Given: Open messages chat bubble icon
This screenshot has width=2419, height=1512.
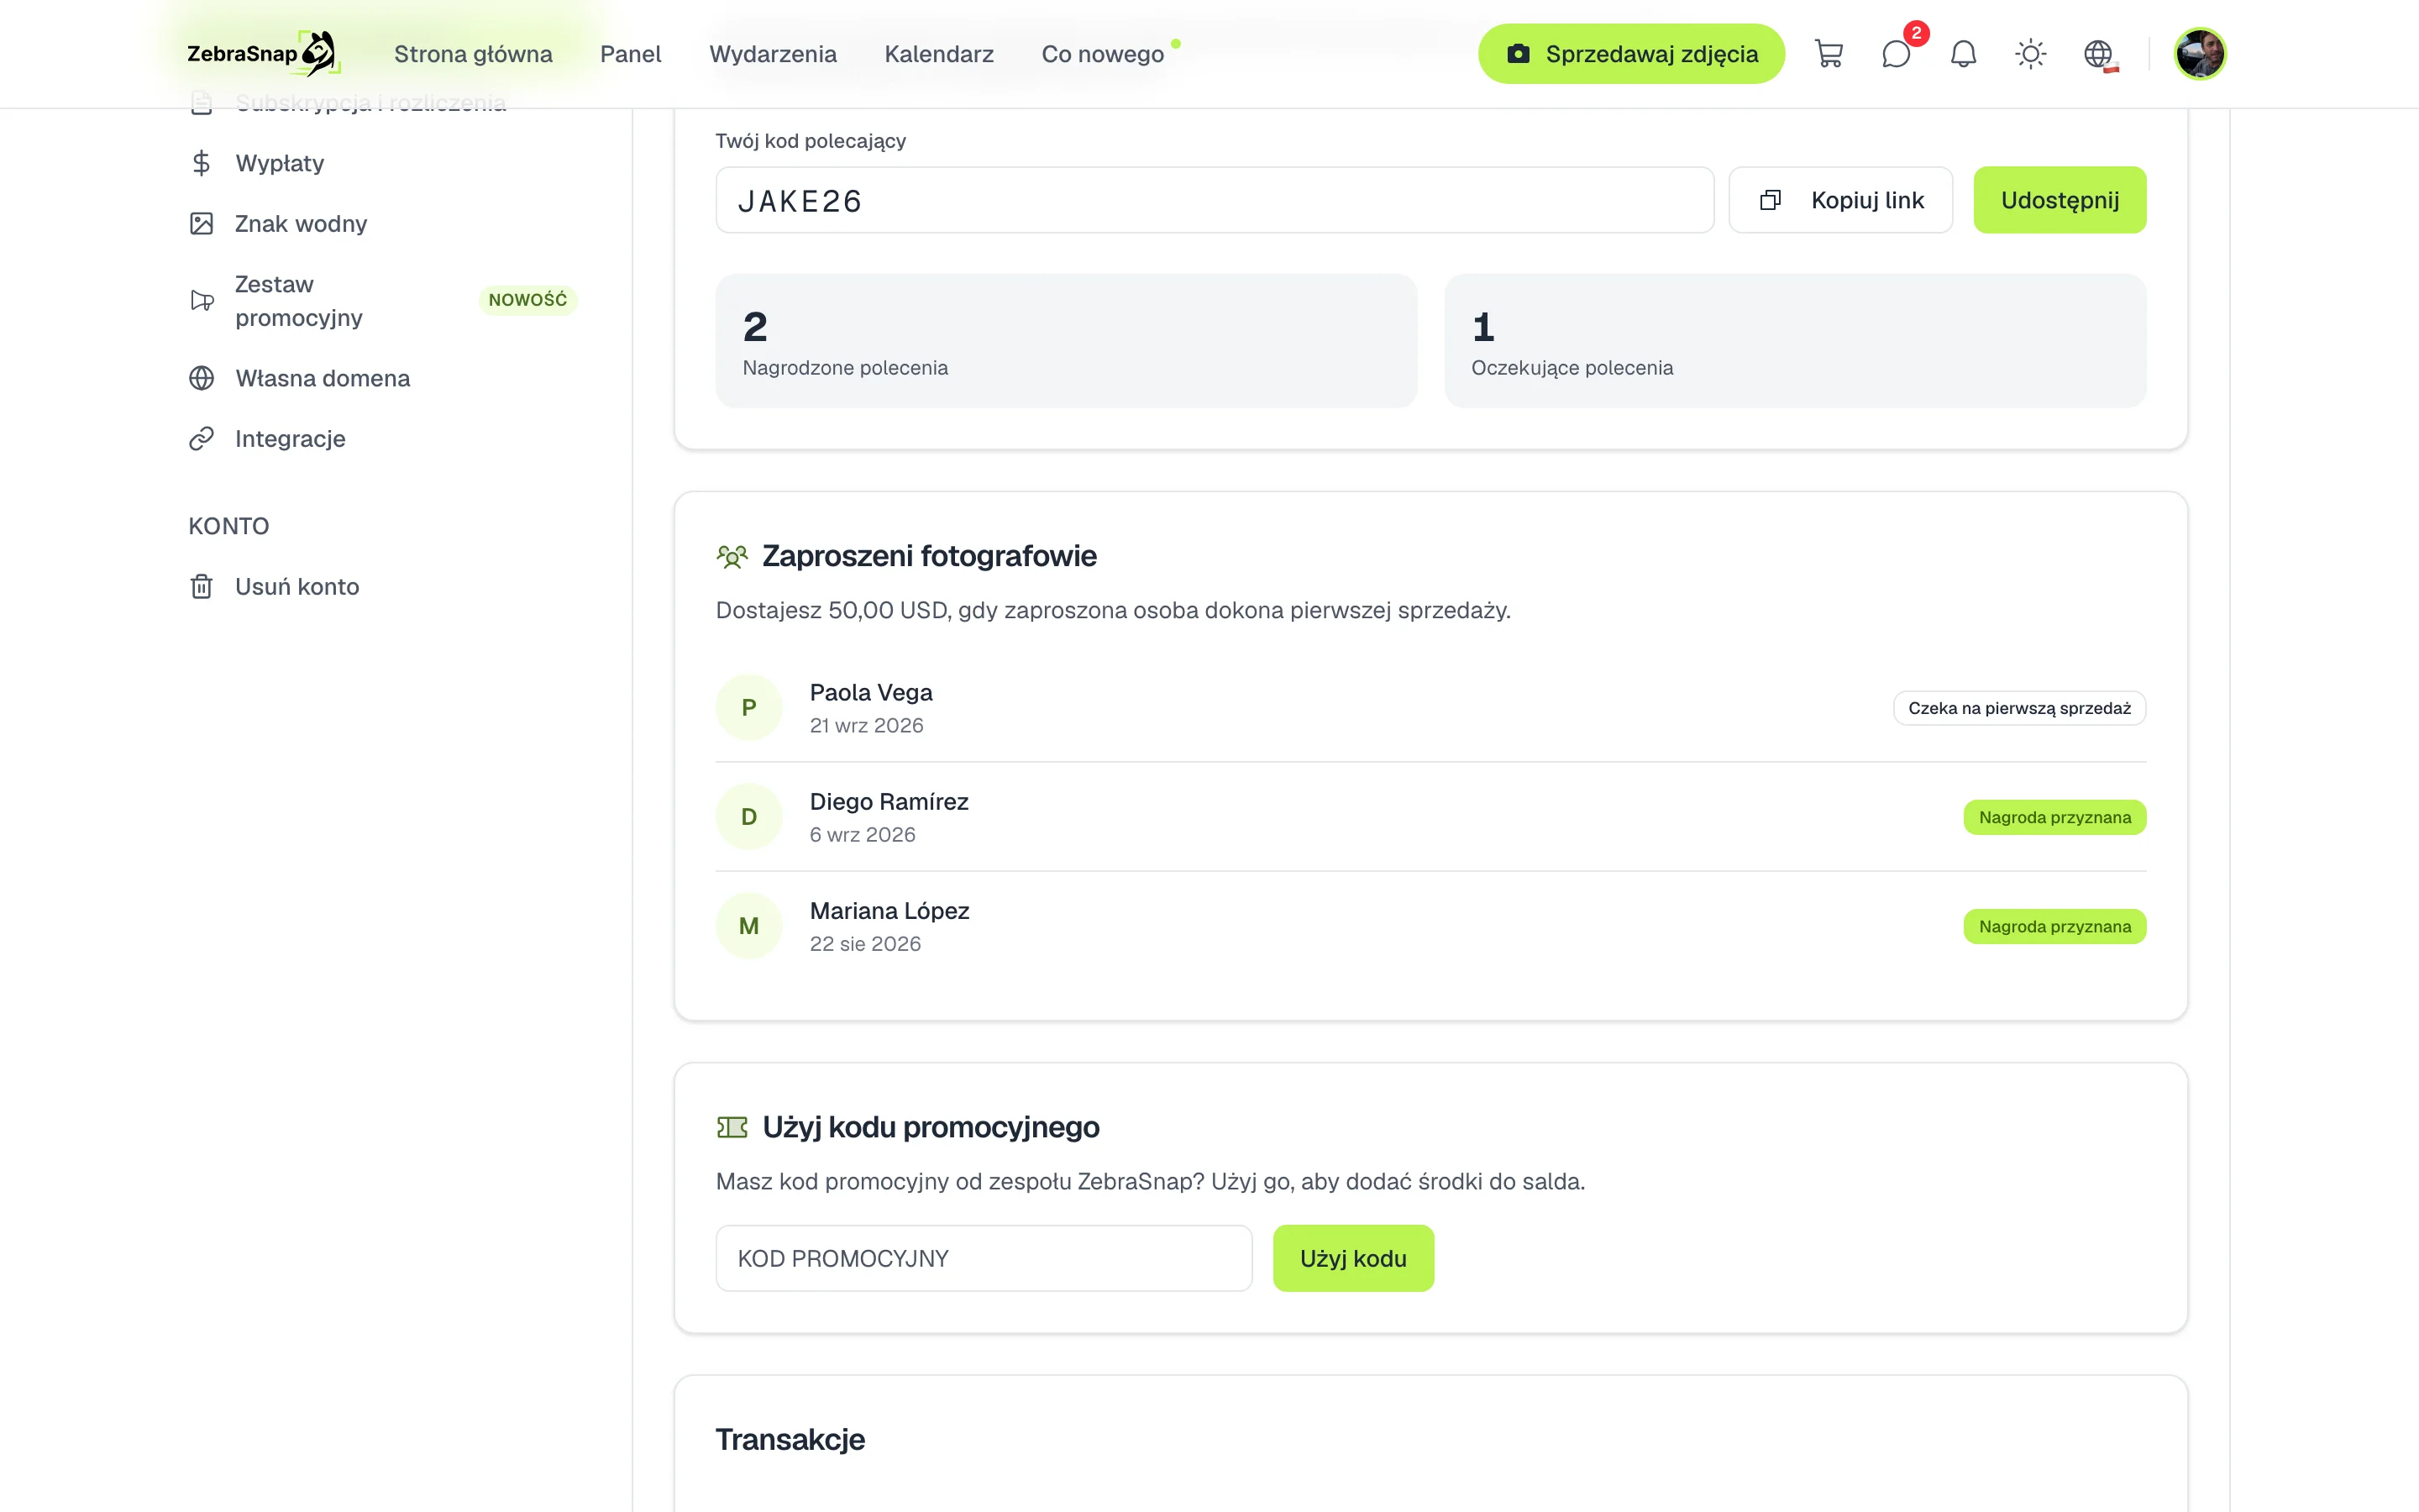Looking at the screenshot, I should tap(1897, 54).
